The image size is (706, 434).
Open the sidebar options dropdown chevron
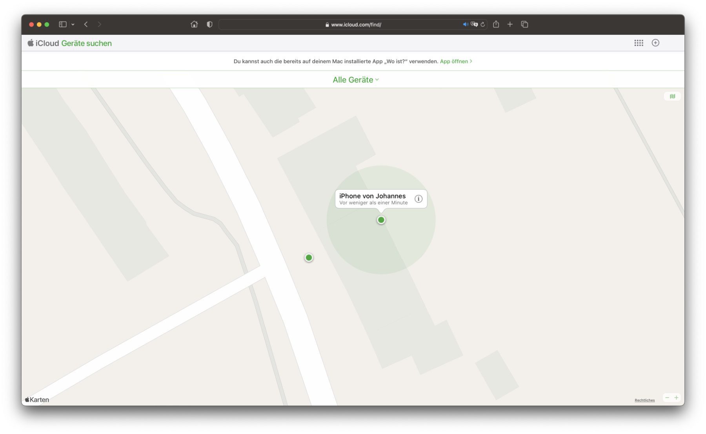[73, 24]
